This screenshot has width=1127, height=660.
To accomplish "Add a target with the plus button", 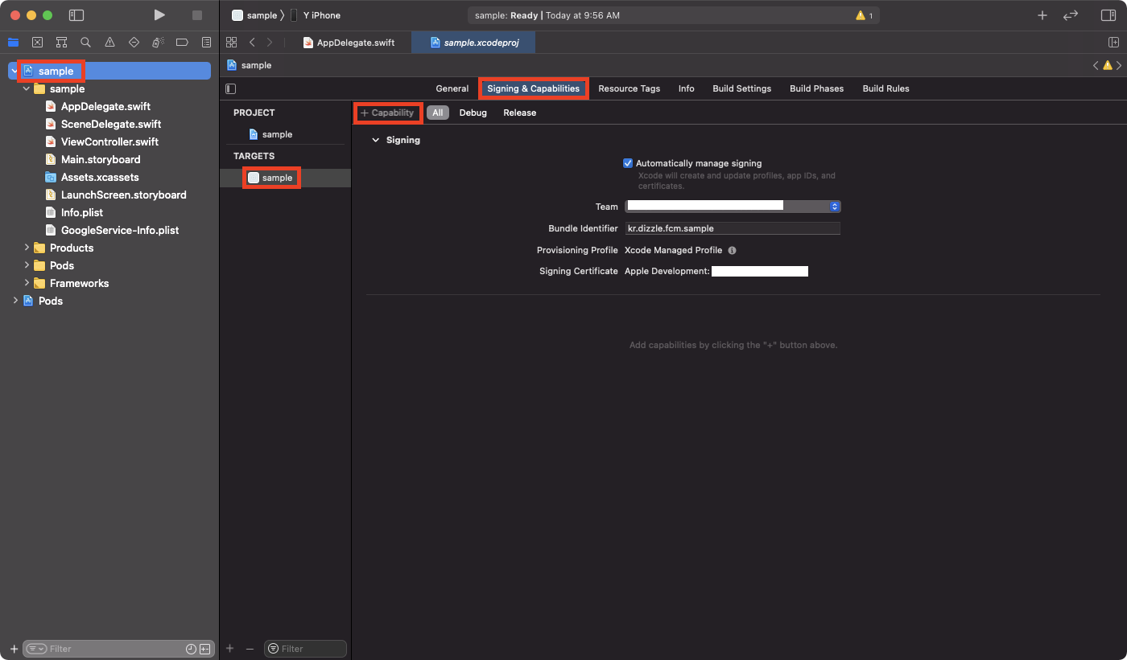I will (x=229, y=648).
